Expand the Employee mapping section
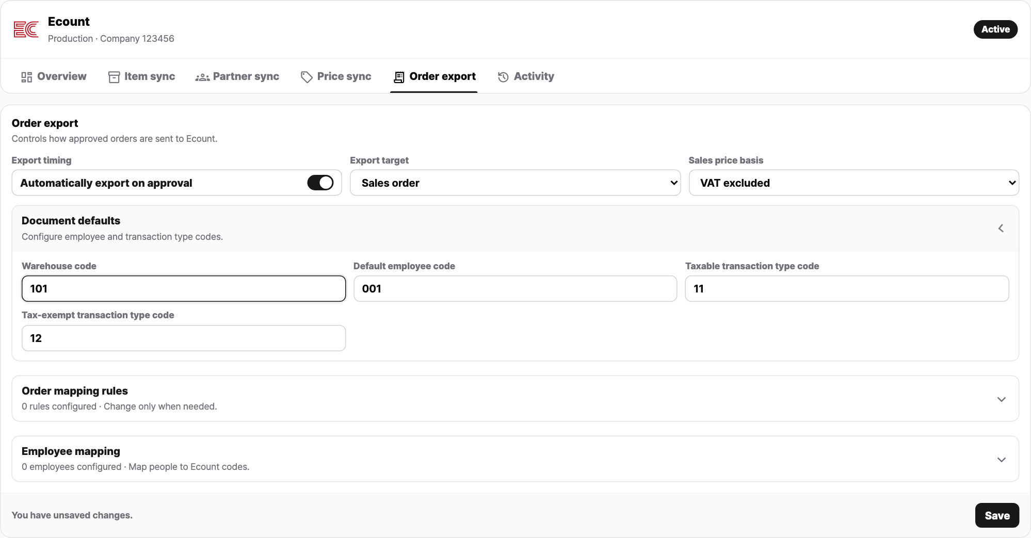Screen dimensions: 1031x538 point(1001,460)
